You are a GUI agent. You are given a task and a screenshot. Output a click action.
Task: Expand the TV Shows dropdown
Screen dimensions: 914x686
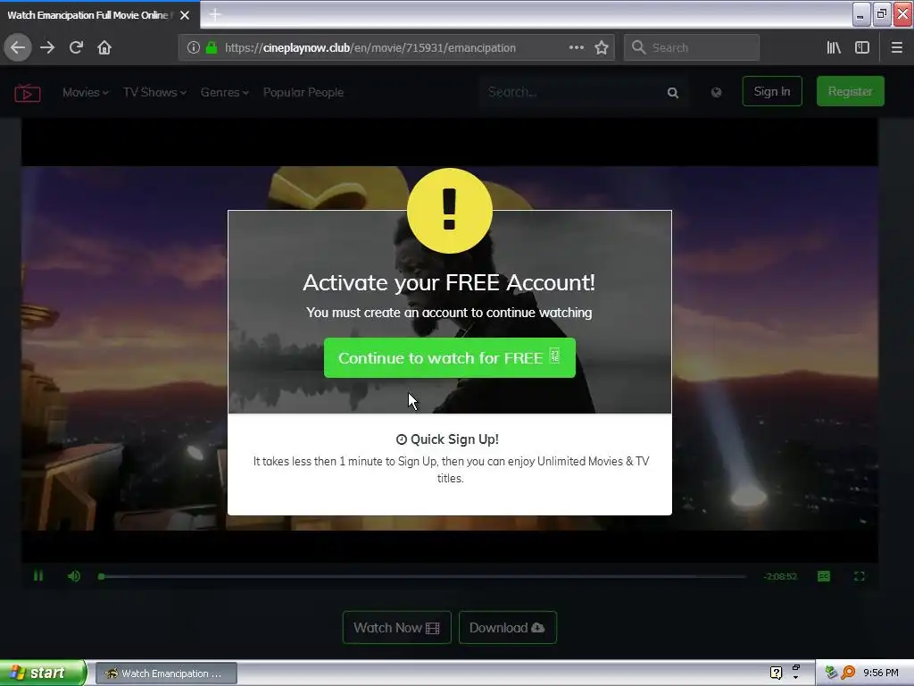(x=154, y=92)
